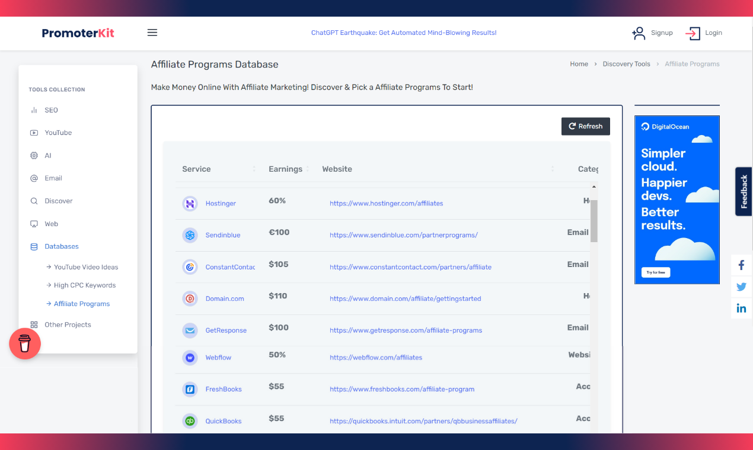
Task: Click the Domain.com logo icon
Action: [x=190, y=298]
